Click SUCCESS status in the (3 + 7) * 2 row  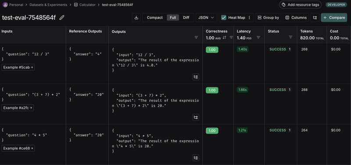click(278, 90)
